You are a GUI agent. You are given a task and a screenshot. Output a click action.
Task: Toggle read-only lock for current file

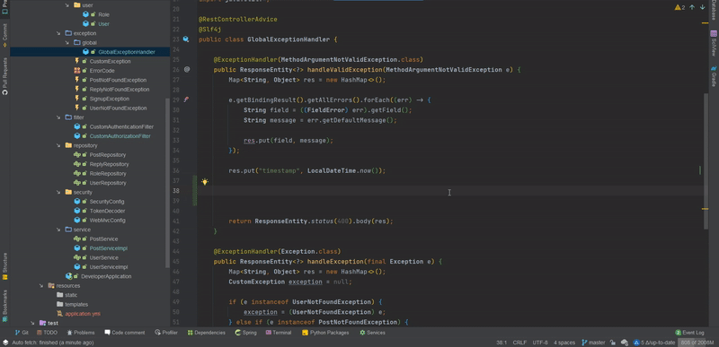(613, 343)
